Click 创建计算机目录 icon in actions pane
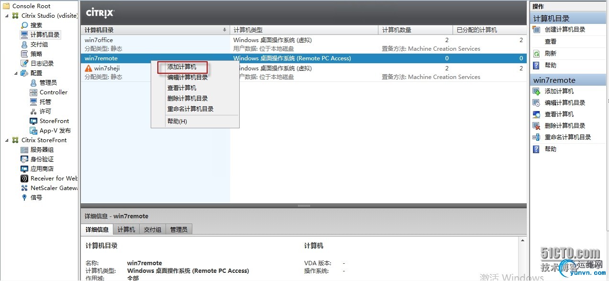The image size is (609, 281). [x=536, y=30]
